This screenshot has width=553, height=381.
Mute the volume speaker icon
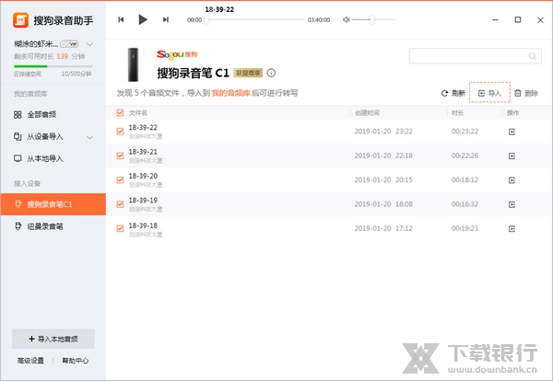(x=345, y=19)
